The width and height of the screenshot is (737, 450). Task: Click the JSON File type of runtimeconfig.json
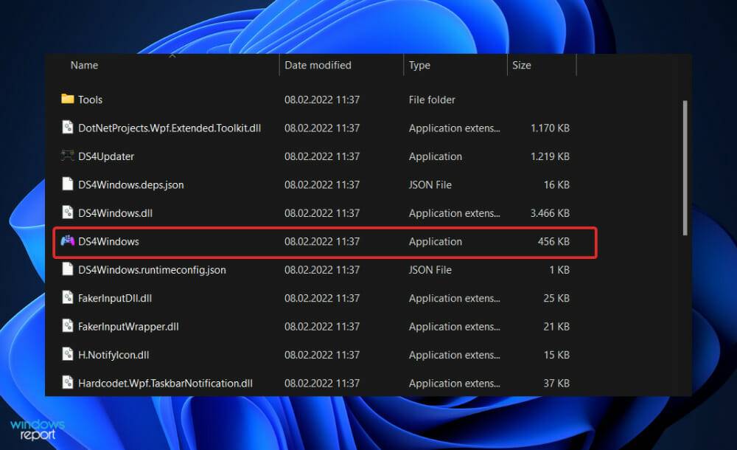(x=430, y=270)
